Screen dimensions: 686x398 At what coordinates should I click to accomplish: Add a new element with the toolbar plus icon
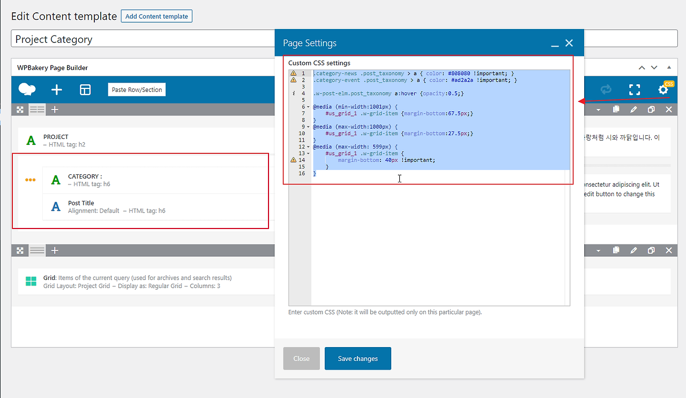[56, 90]
